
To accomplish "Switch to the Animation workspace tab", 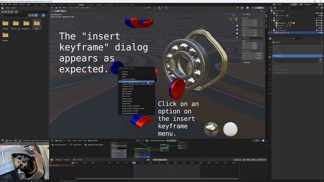I will (90, 5).
